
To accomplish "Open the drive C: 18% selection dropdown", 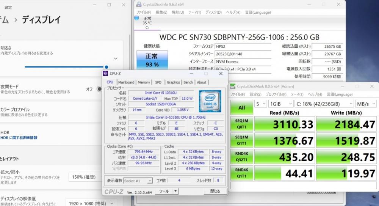I will [x=324, y=104].
